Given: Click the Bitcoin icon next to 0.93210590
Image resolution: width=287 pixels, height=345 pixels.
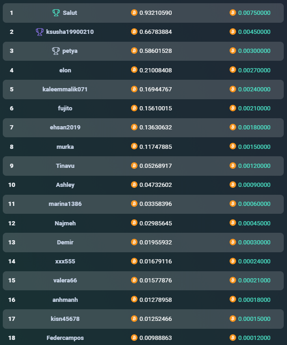Looking at the screenshot, I should 134,13.
